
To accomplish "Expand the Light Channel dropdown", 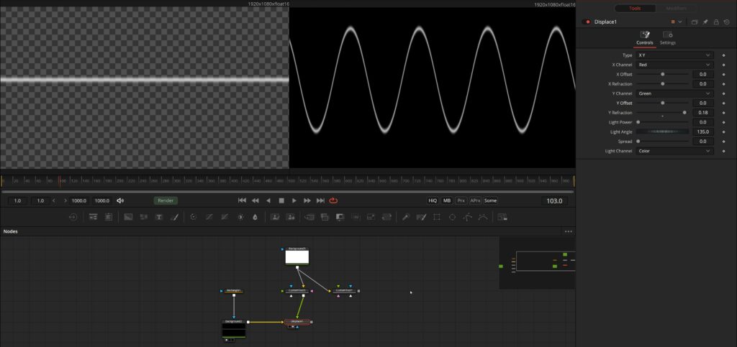I will [x=674, y=151].
